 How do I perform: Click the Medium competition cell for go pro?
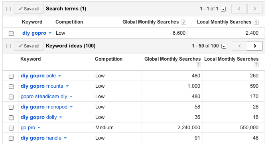coord(104,128)
